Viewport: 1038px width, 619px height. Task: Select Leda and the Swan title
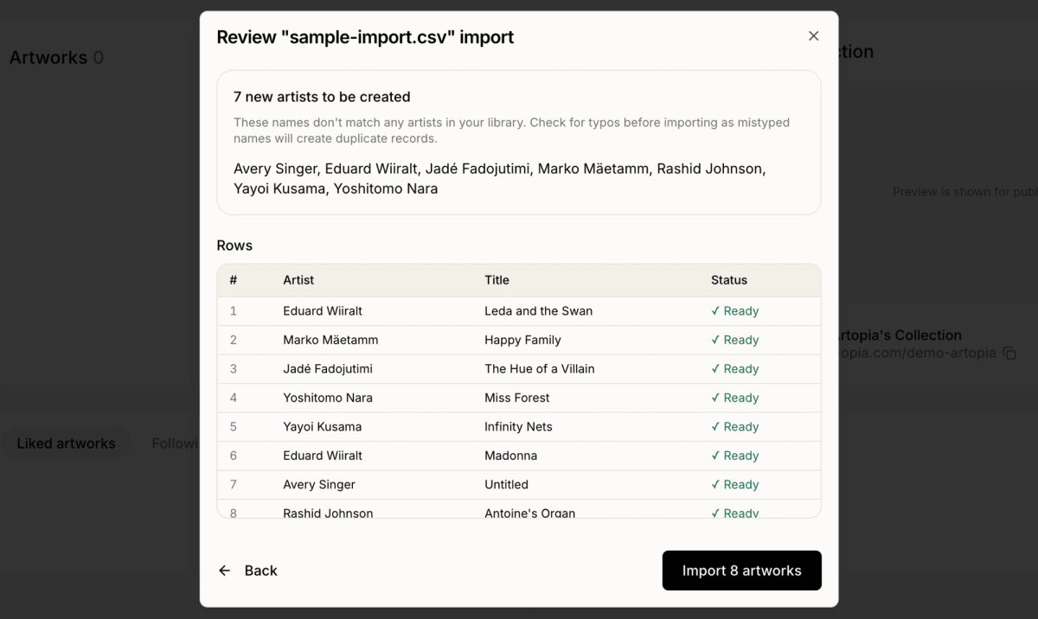tap(538, 311)
